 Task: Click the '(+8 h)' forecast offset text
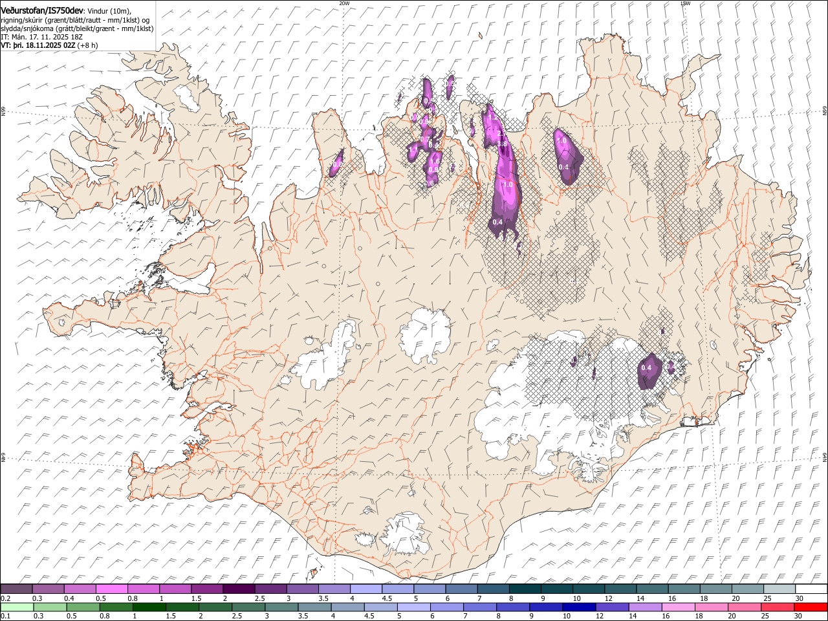click(x=87, y=45)
